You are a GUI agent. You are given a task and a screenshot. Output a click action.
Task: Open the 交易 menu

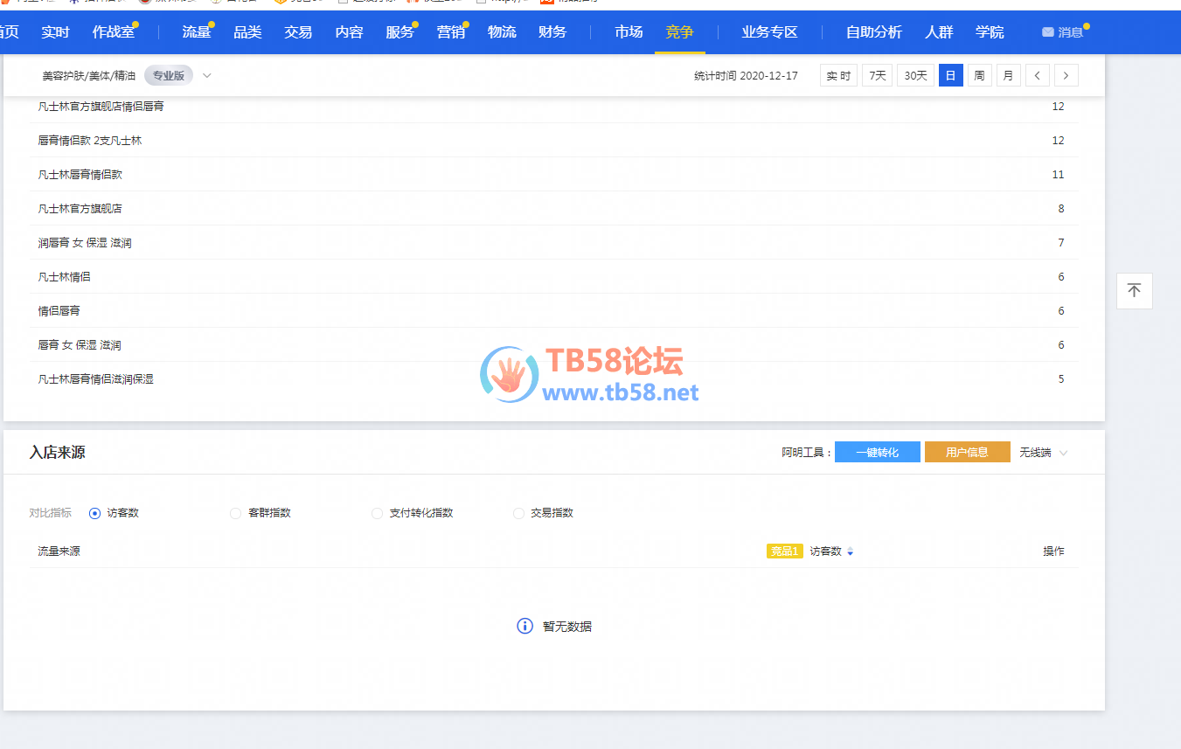coord(298,32)
